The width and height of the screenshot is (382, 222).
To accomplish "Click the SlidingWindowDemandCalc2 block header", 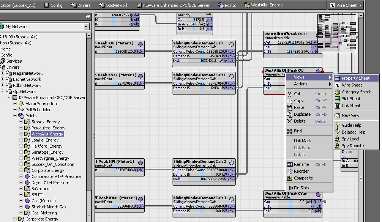I will [199, 162].
